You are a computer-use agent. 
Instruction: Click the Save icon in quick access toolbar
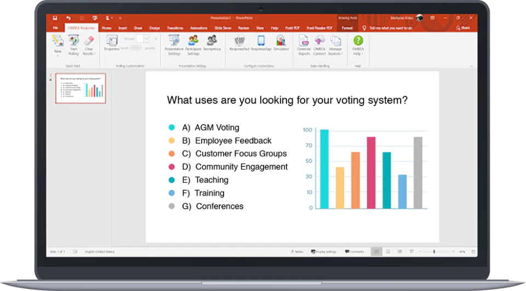(55, 18)
